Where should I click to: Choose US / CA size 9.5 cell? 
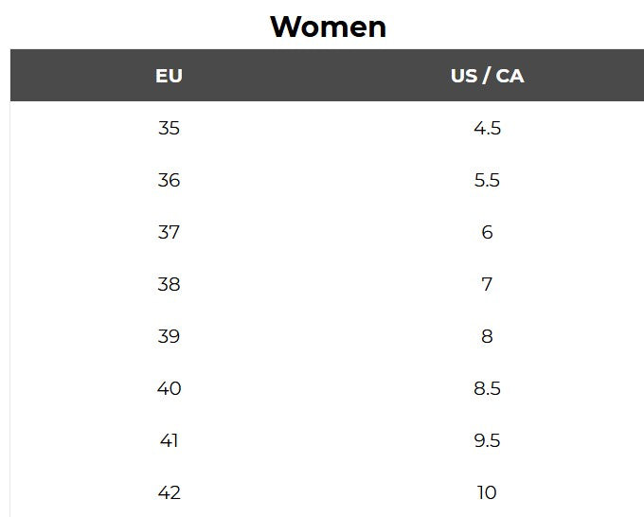coord(487,440)
